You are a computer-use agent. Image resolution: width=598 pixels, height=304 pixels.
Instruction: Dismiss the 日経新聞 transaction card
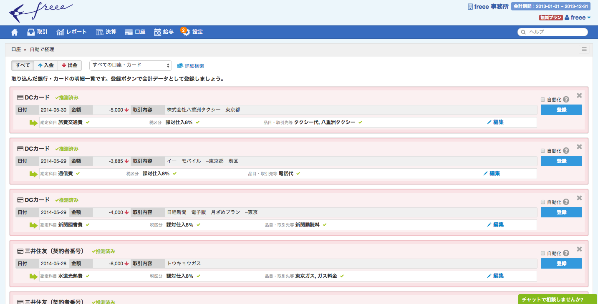[x=579, y=198]
